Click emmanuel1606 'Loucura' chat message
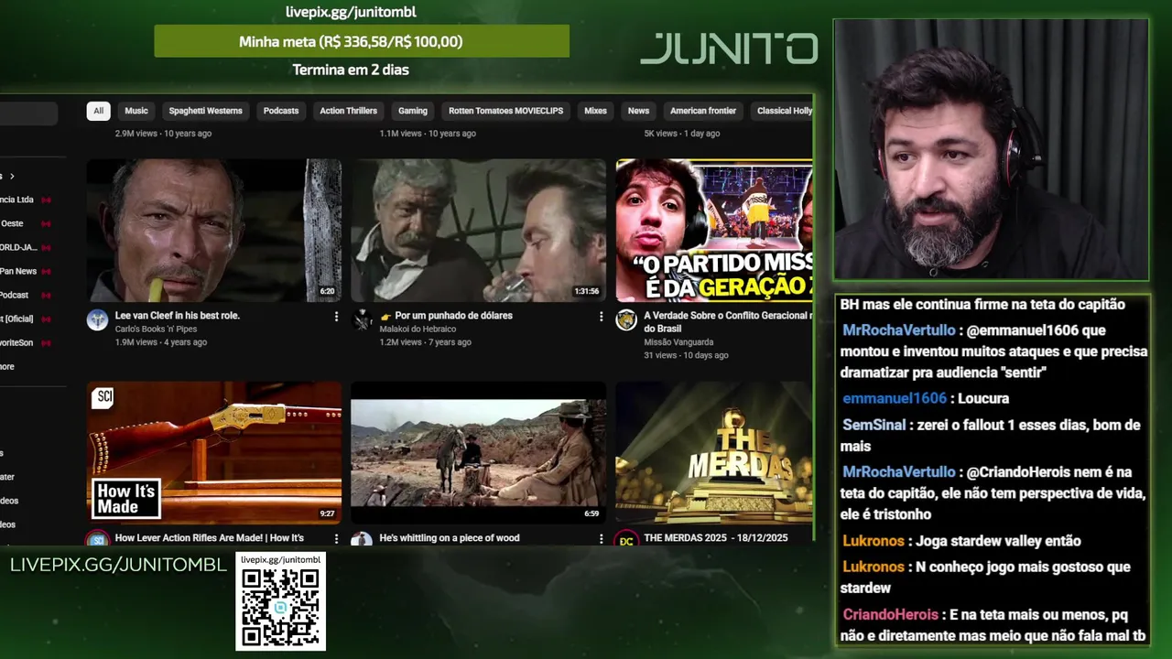This screenshot has height=659, width=1172. (926, 399)
